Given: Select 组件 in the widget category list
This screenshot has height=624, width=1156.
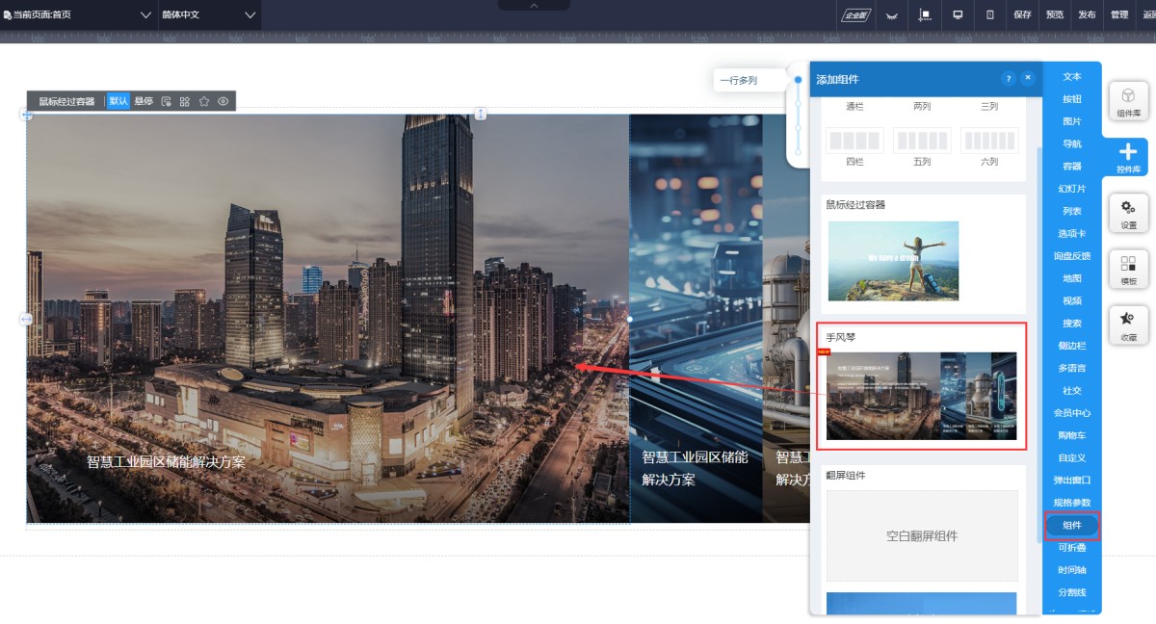Looking at the screenshot, I should pos(1072,526).
